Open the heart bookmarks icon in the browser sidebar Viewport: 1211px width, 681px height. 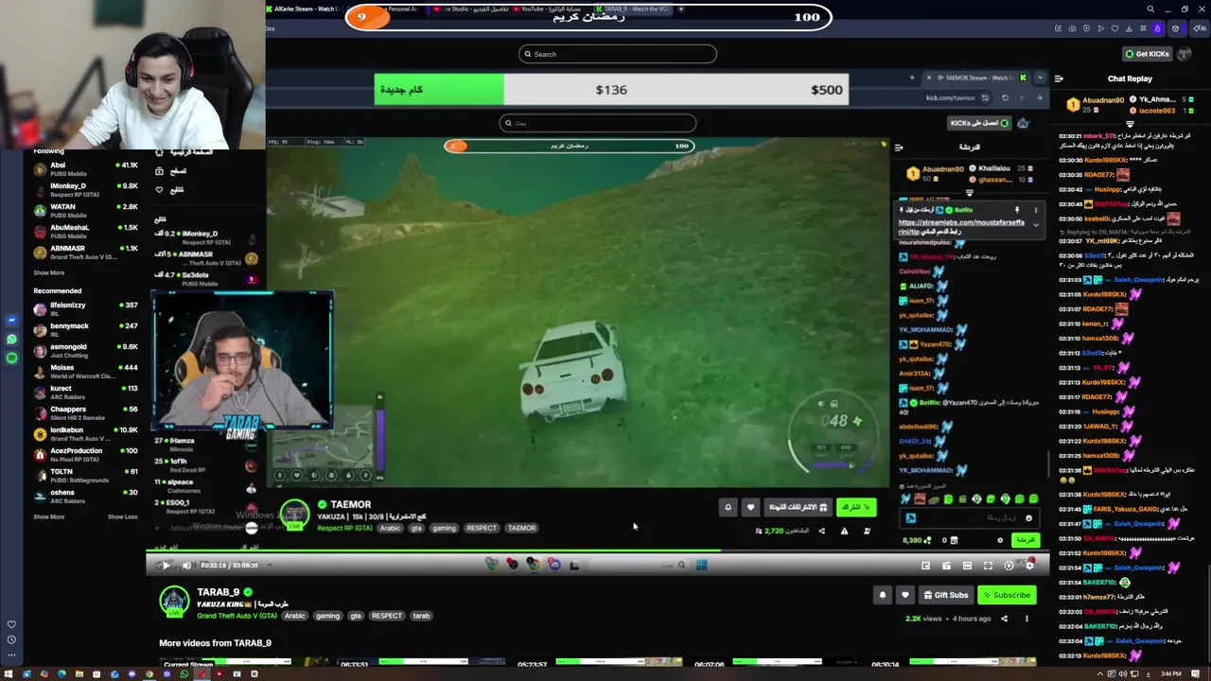click(11, 624)
